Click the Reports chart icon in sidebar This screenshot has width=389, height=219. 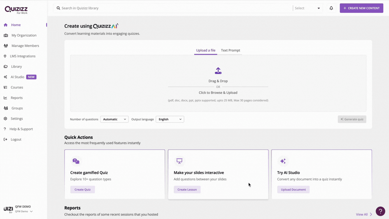5,98
